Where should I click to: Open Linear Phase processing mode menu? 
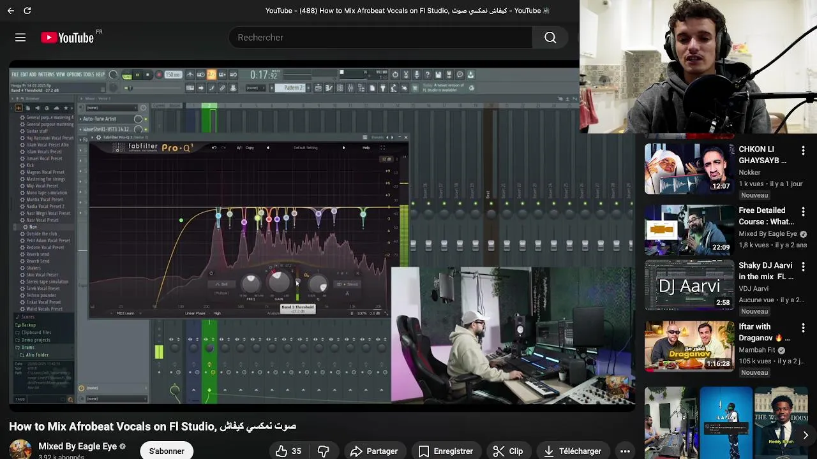pos(195,313)
